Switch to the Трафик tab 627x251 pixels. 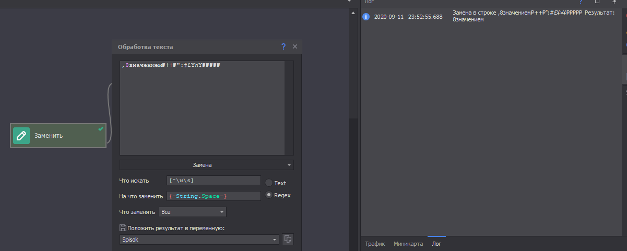point(375,244)
